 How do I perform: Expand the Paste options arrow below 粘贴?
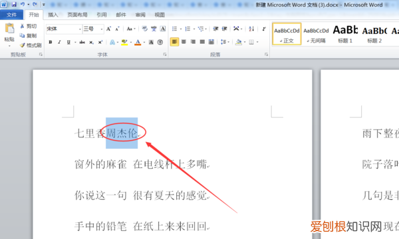click(9, 46)
